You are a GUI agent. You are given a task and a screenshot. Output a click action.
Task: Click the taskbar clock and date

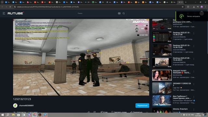pyautogui.click(x=198, y=115)
